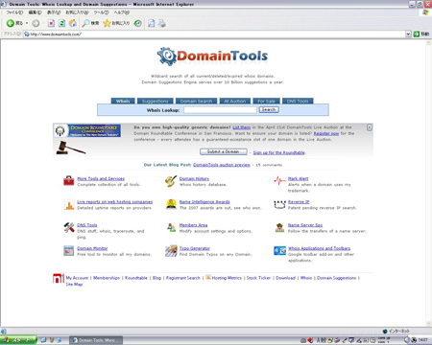Refresh the page using the toolbar refresh icon

[x=62, y=23]
